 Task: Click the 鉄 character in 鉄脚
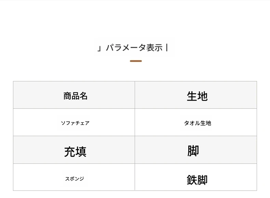(192, 180)
